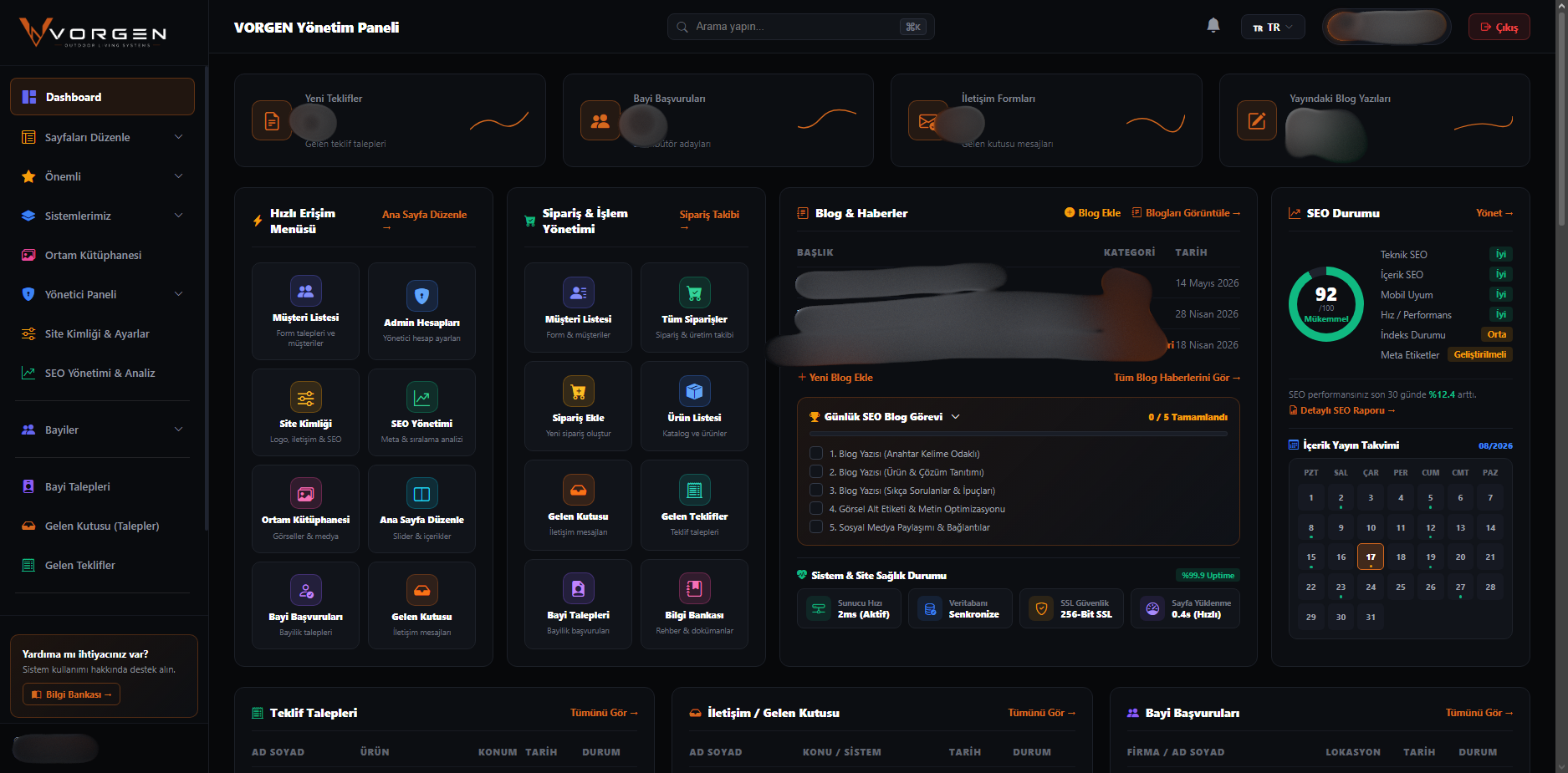Viewport: 1568px width, 773px height.
Task: Check the Görsel Alt Etiketi task
Action: coord(816,508)
